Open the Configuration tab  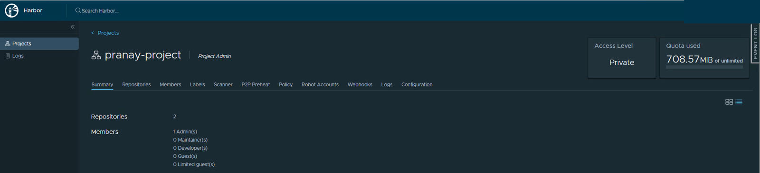(x=417, y=85)
